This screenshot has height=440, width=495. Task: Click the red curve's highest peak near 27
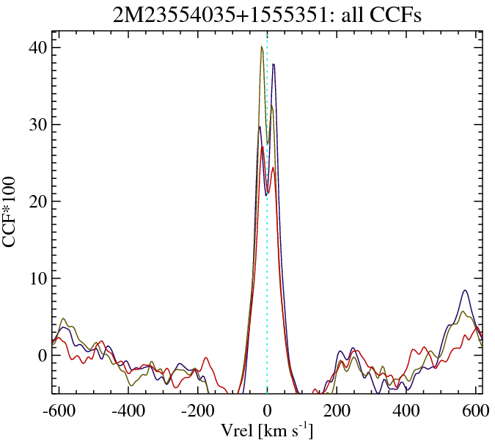point(262,147)
